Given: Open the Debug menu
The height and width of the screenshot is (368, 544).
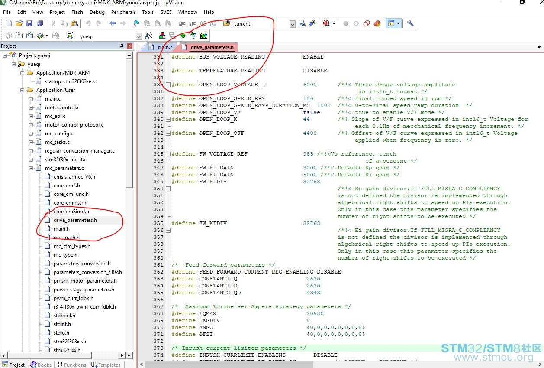Looking at the screenshot, I should (x=97, y=12).
